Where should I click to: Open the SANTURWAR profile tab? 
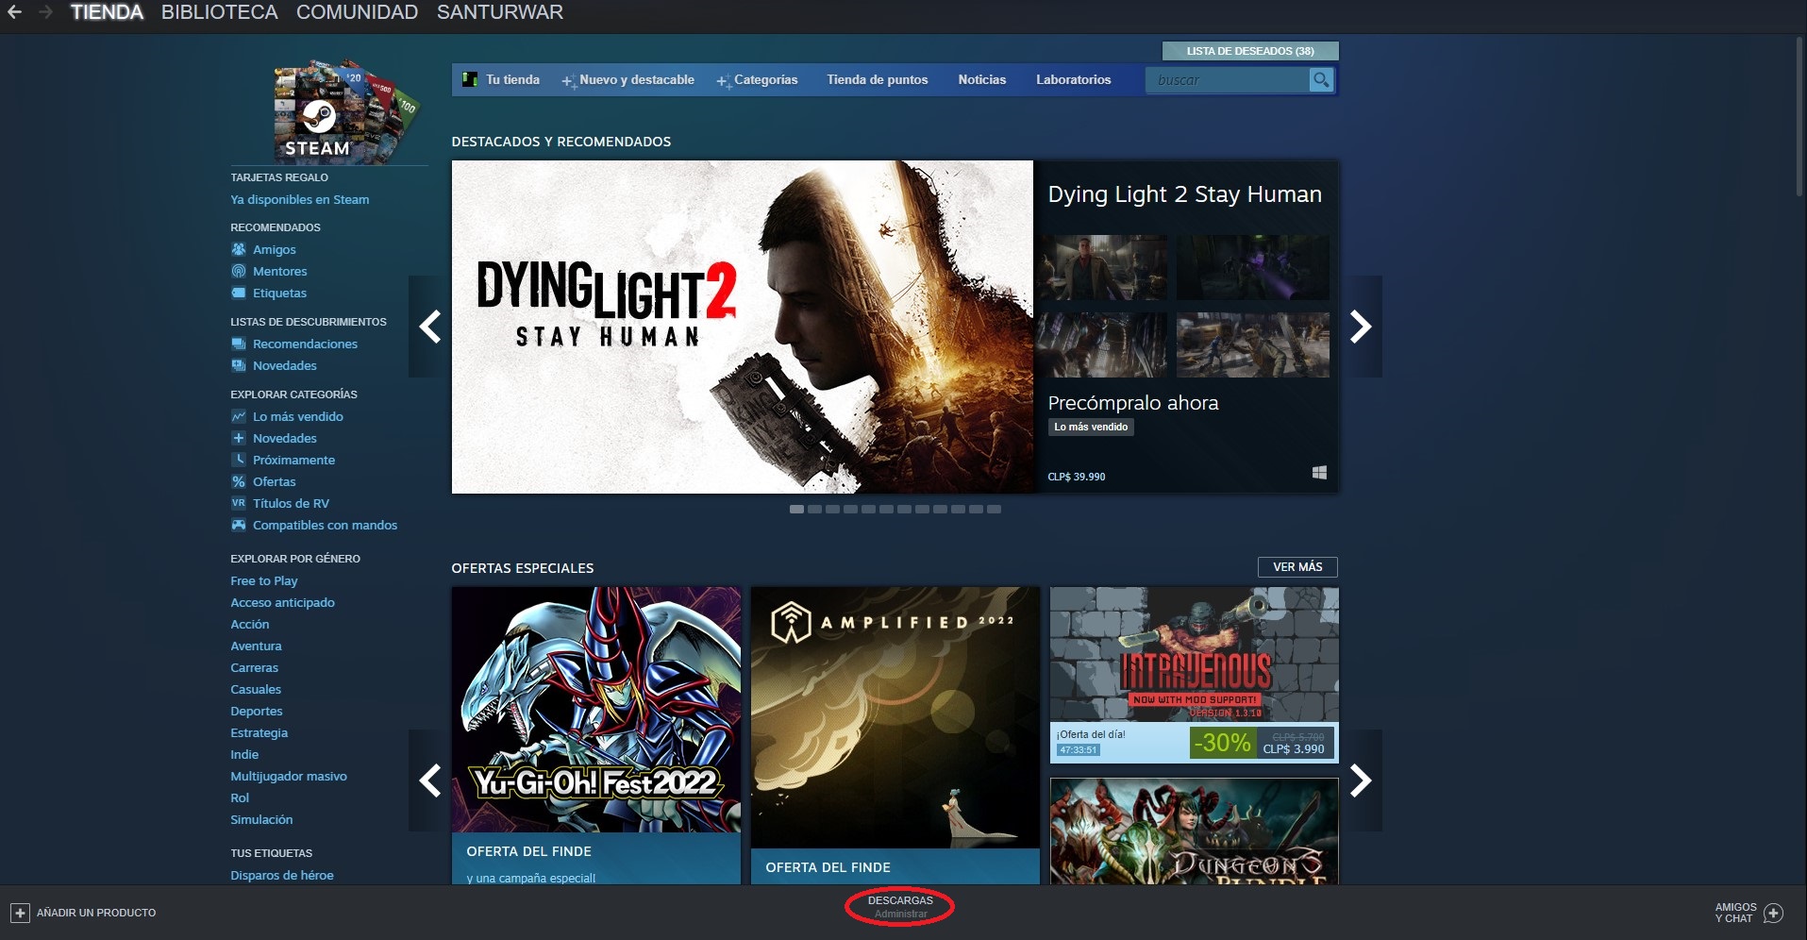point(500,12)
